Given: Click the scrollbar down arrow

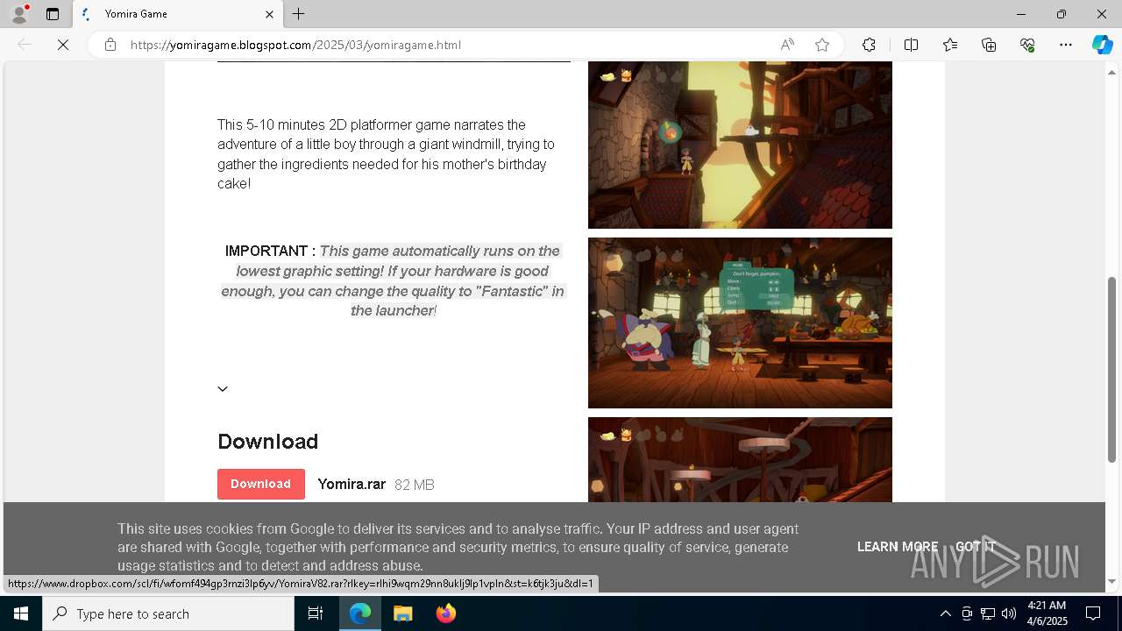Looking at the screenshot, I should point(1112,581).
